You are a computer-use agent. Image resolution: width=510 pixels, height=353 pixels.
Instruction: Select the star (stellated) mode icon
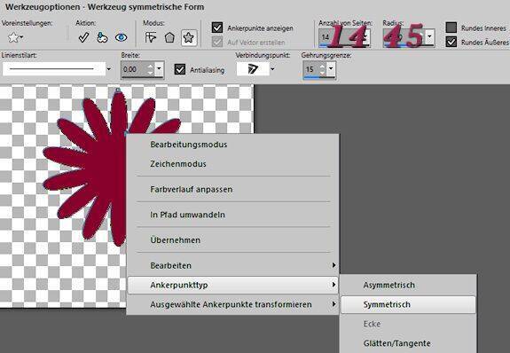[x=189, y=38]
